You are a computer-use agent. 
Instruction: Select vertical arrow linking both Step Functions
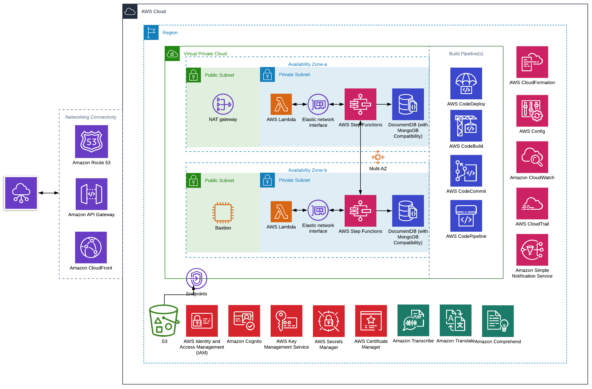coord(360,157)
